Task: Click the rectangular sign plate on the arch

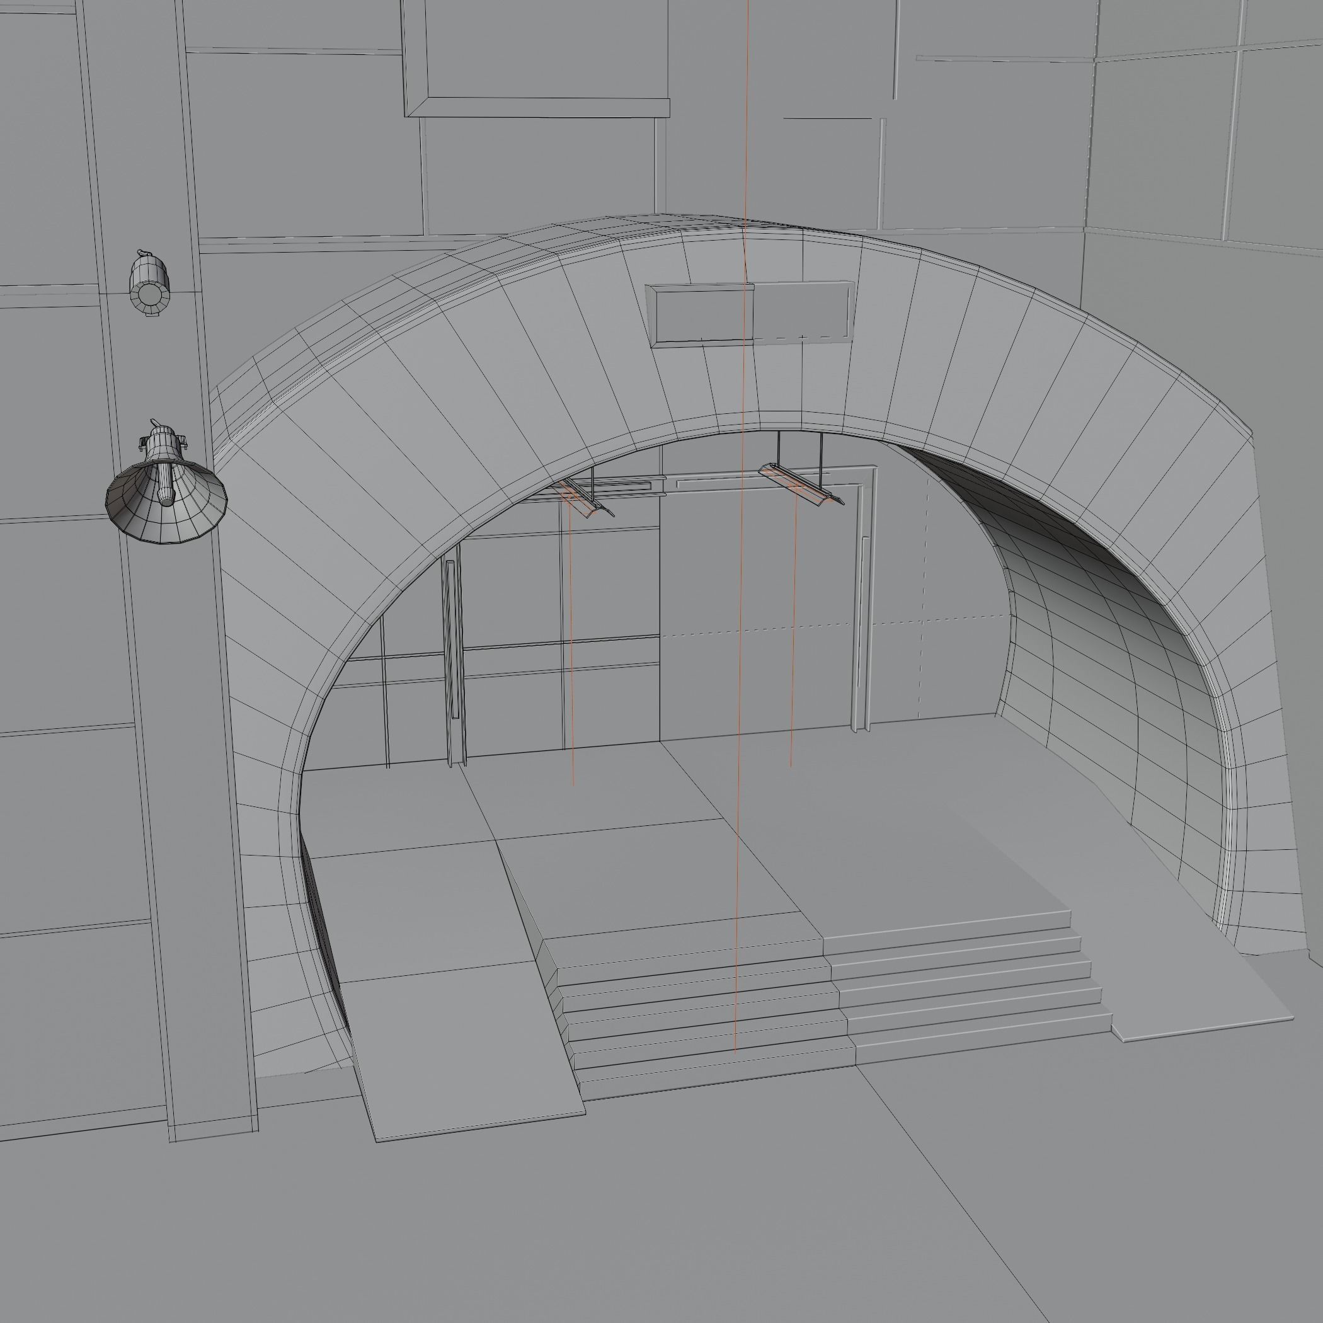Action: (750, 314)
